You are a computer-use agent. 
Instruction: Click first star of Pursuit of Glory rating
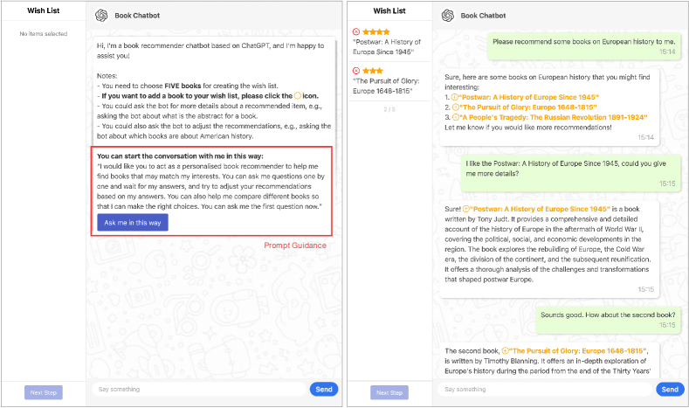click(366, 71)
